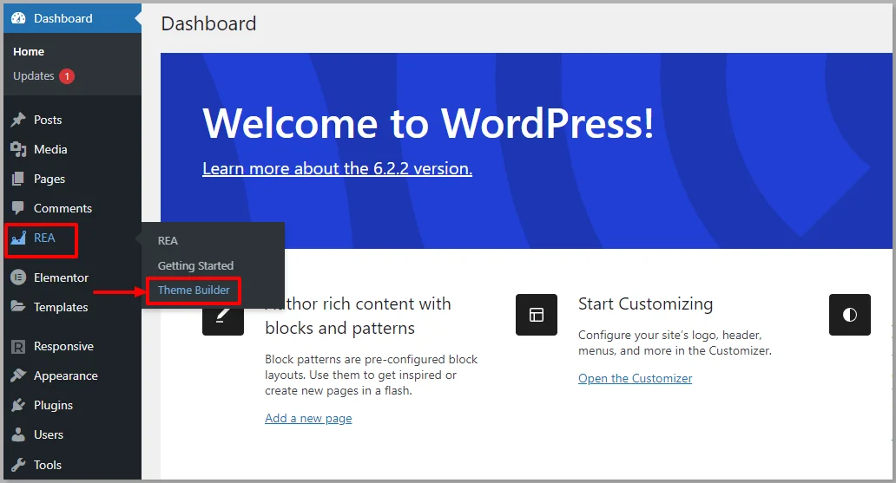Click the Tools wrench icon
Screen dimensions: 896x483
(18, 465)
